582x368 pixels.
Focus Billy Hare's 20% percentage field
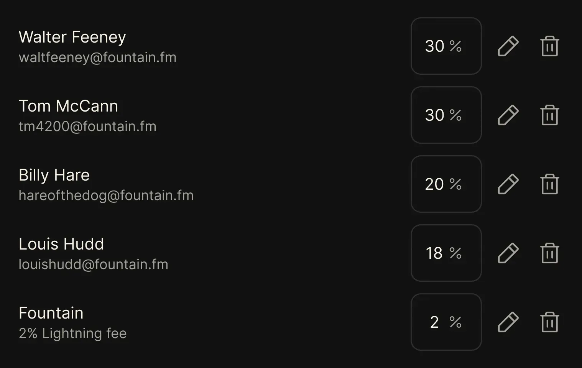[446, 184]
